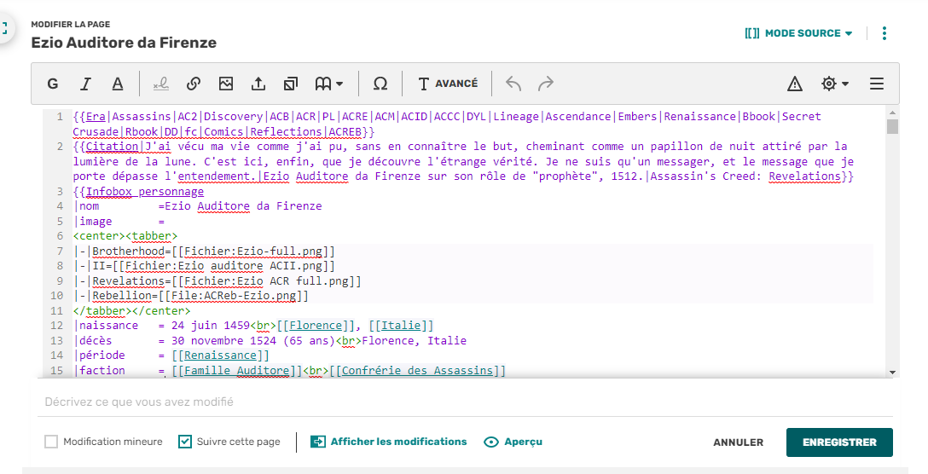
Task: Redo the last edit
Action: coord(546,84)
